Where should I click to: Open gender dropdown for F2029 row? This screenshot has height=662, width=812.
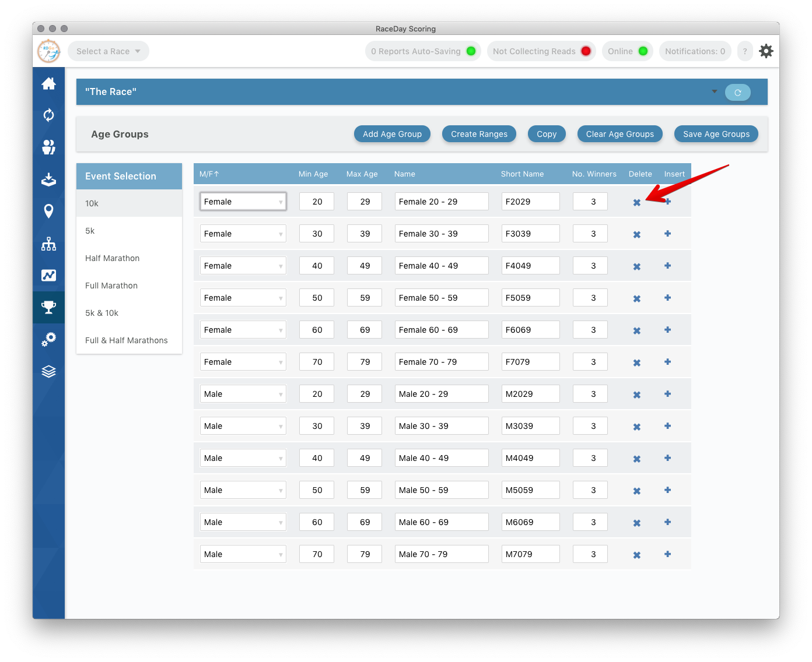click(x=243, y=202)
